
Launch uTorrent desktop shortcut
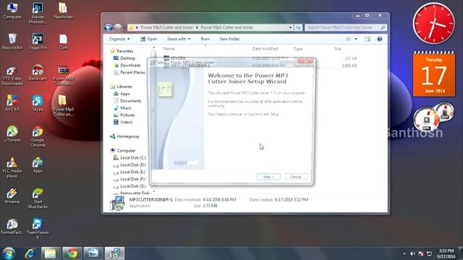[x=12, y=134]
